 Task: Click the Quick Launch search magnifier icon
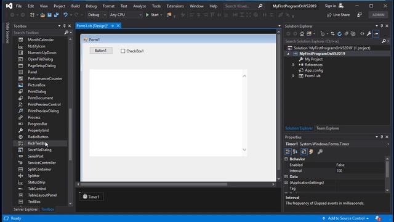(x=260, y=6)
